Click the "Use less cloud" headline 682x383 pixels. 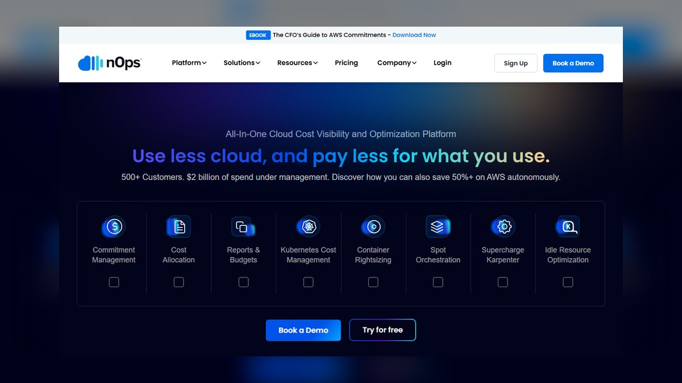click(x=341, y=156)
